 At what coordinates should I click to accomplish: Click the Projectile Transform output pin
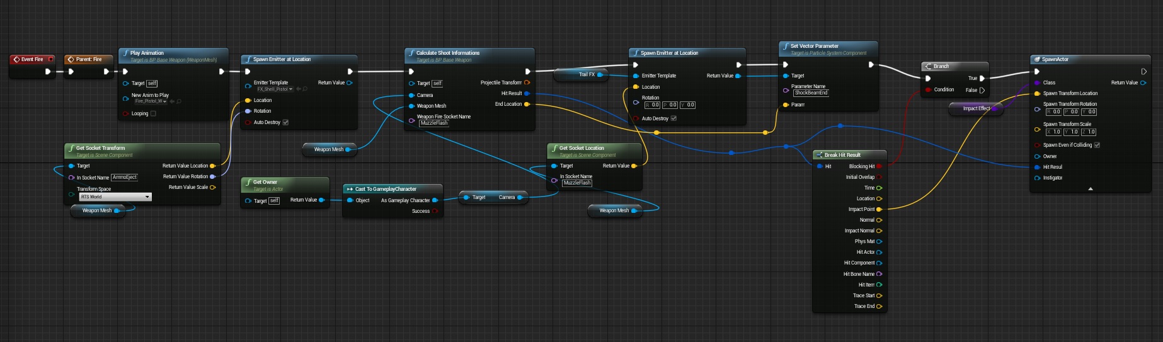point(527,83)
